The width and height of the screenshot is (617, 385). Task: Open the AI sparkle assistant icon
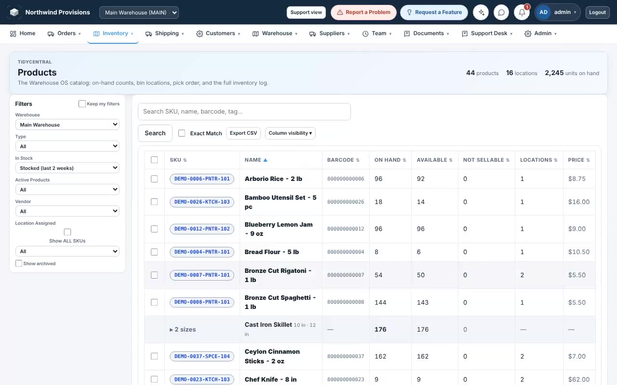481,13
